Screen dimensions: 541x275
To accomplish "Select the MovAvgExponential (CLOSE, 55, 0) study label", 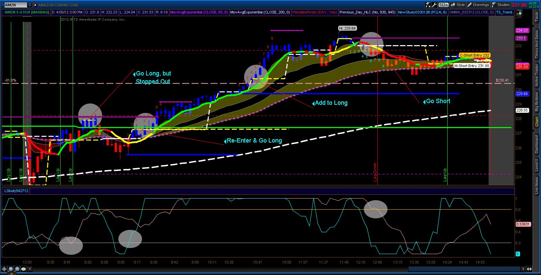I will 198,12.
